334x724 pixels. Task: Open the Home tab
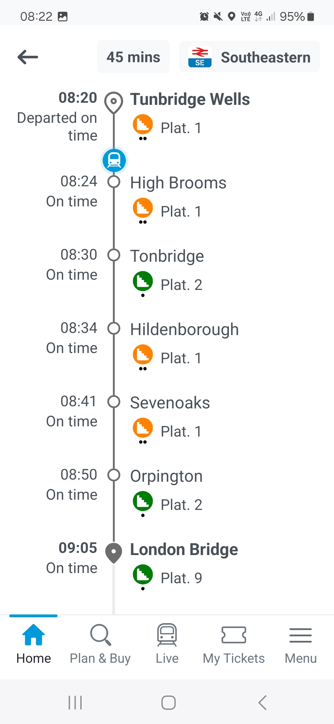pos(33,644)
